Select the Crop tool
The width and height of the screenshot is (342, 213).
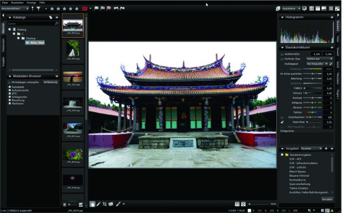(105, 204)
